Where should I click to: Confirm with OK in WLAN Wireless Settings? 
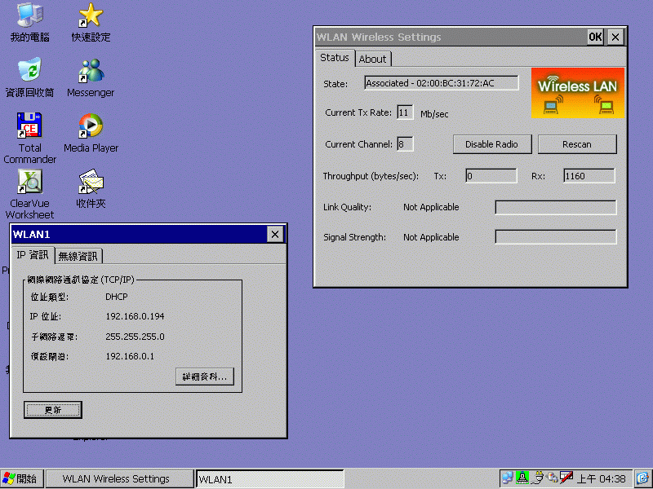coord(595,37)
